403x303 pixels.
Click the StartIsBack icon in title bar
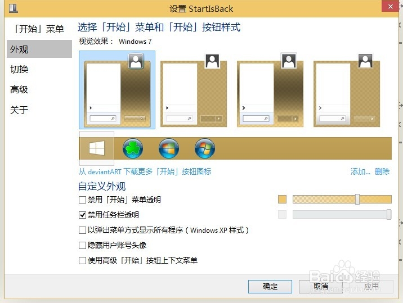click(14, 8)
